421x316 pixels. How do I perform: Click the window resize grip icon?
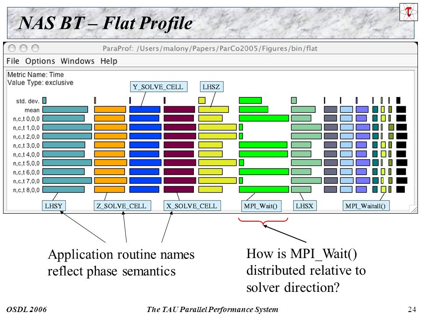coord(414,209)
